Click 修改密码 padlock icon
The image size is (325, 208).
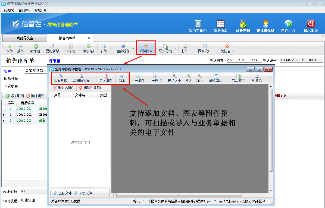(243, 26)
